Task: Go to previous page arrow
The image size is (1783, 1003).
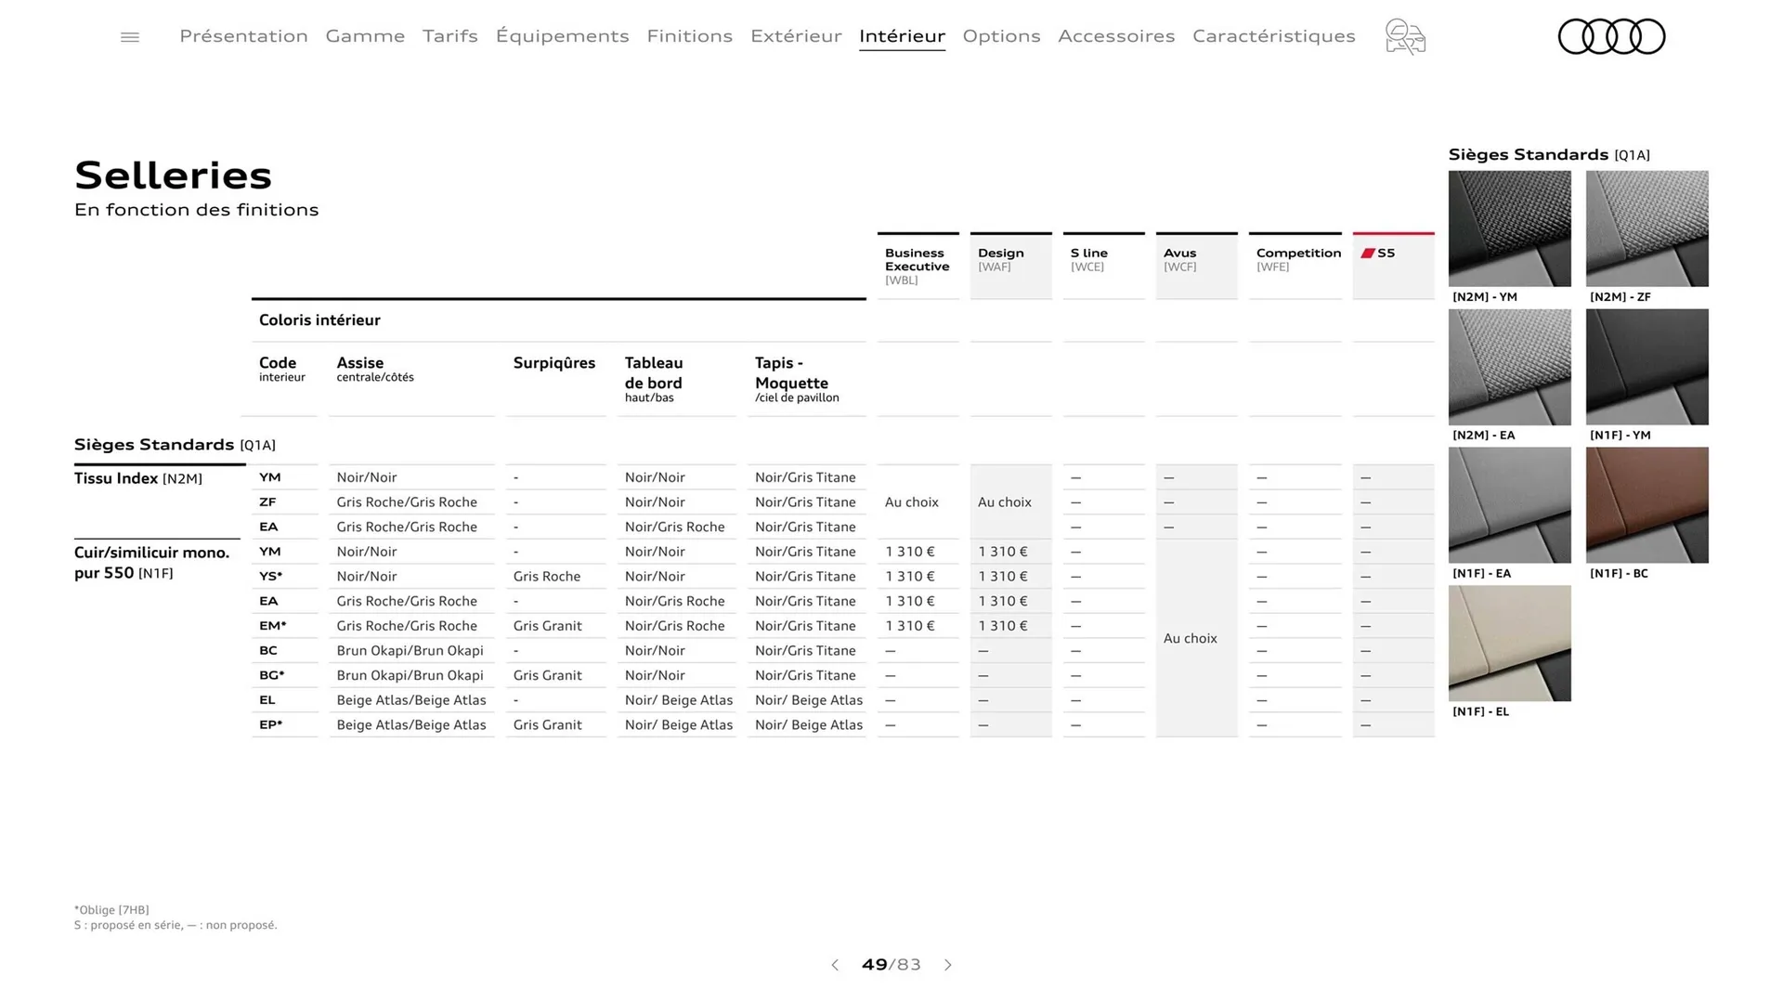Action: point(835,965)
